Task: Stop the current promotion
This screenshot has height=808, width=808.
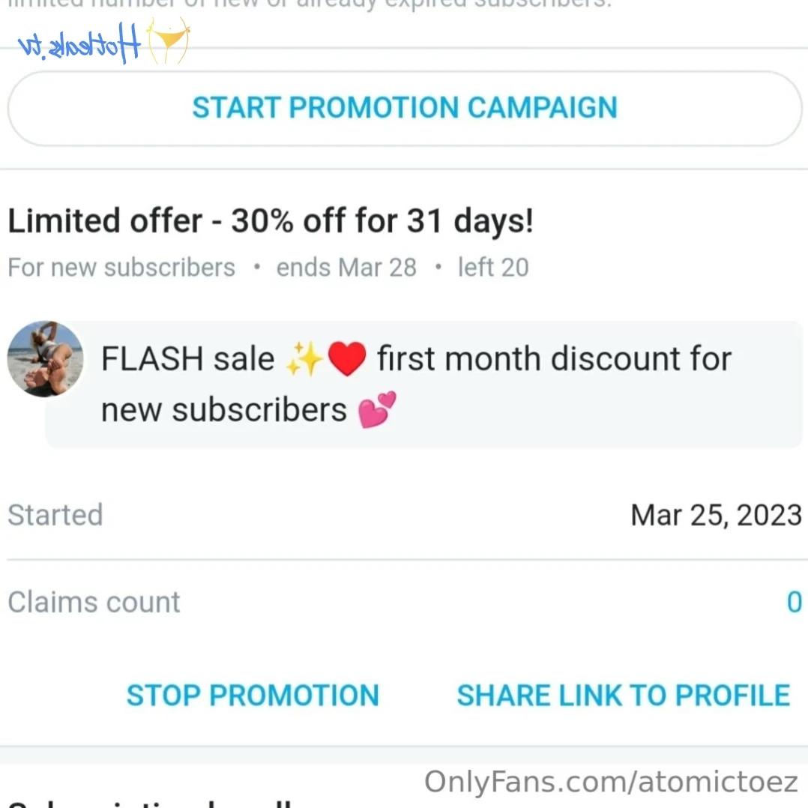Action: point(253,696)
